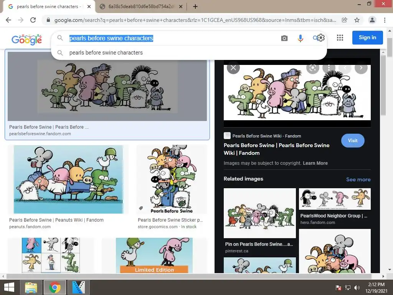Click the taskbar clock showing 2:12 PM
Image resolution: width=393 pixels, height=295 pixels.
point(376,288)
